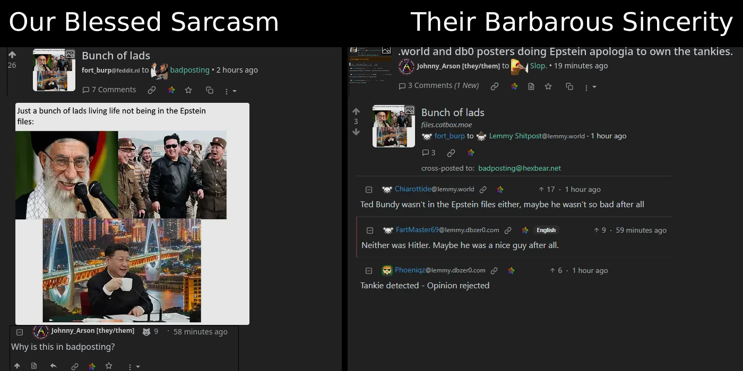Click cross-post icon on left post
743x371 pixels.
pyautogui.click(x=210, y=90)
